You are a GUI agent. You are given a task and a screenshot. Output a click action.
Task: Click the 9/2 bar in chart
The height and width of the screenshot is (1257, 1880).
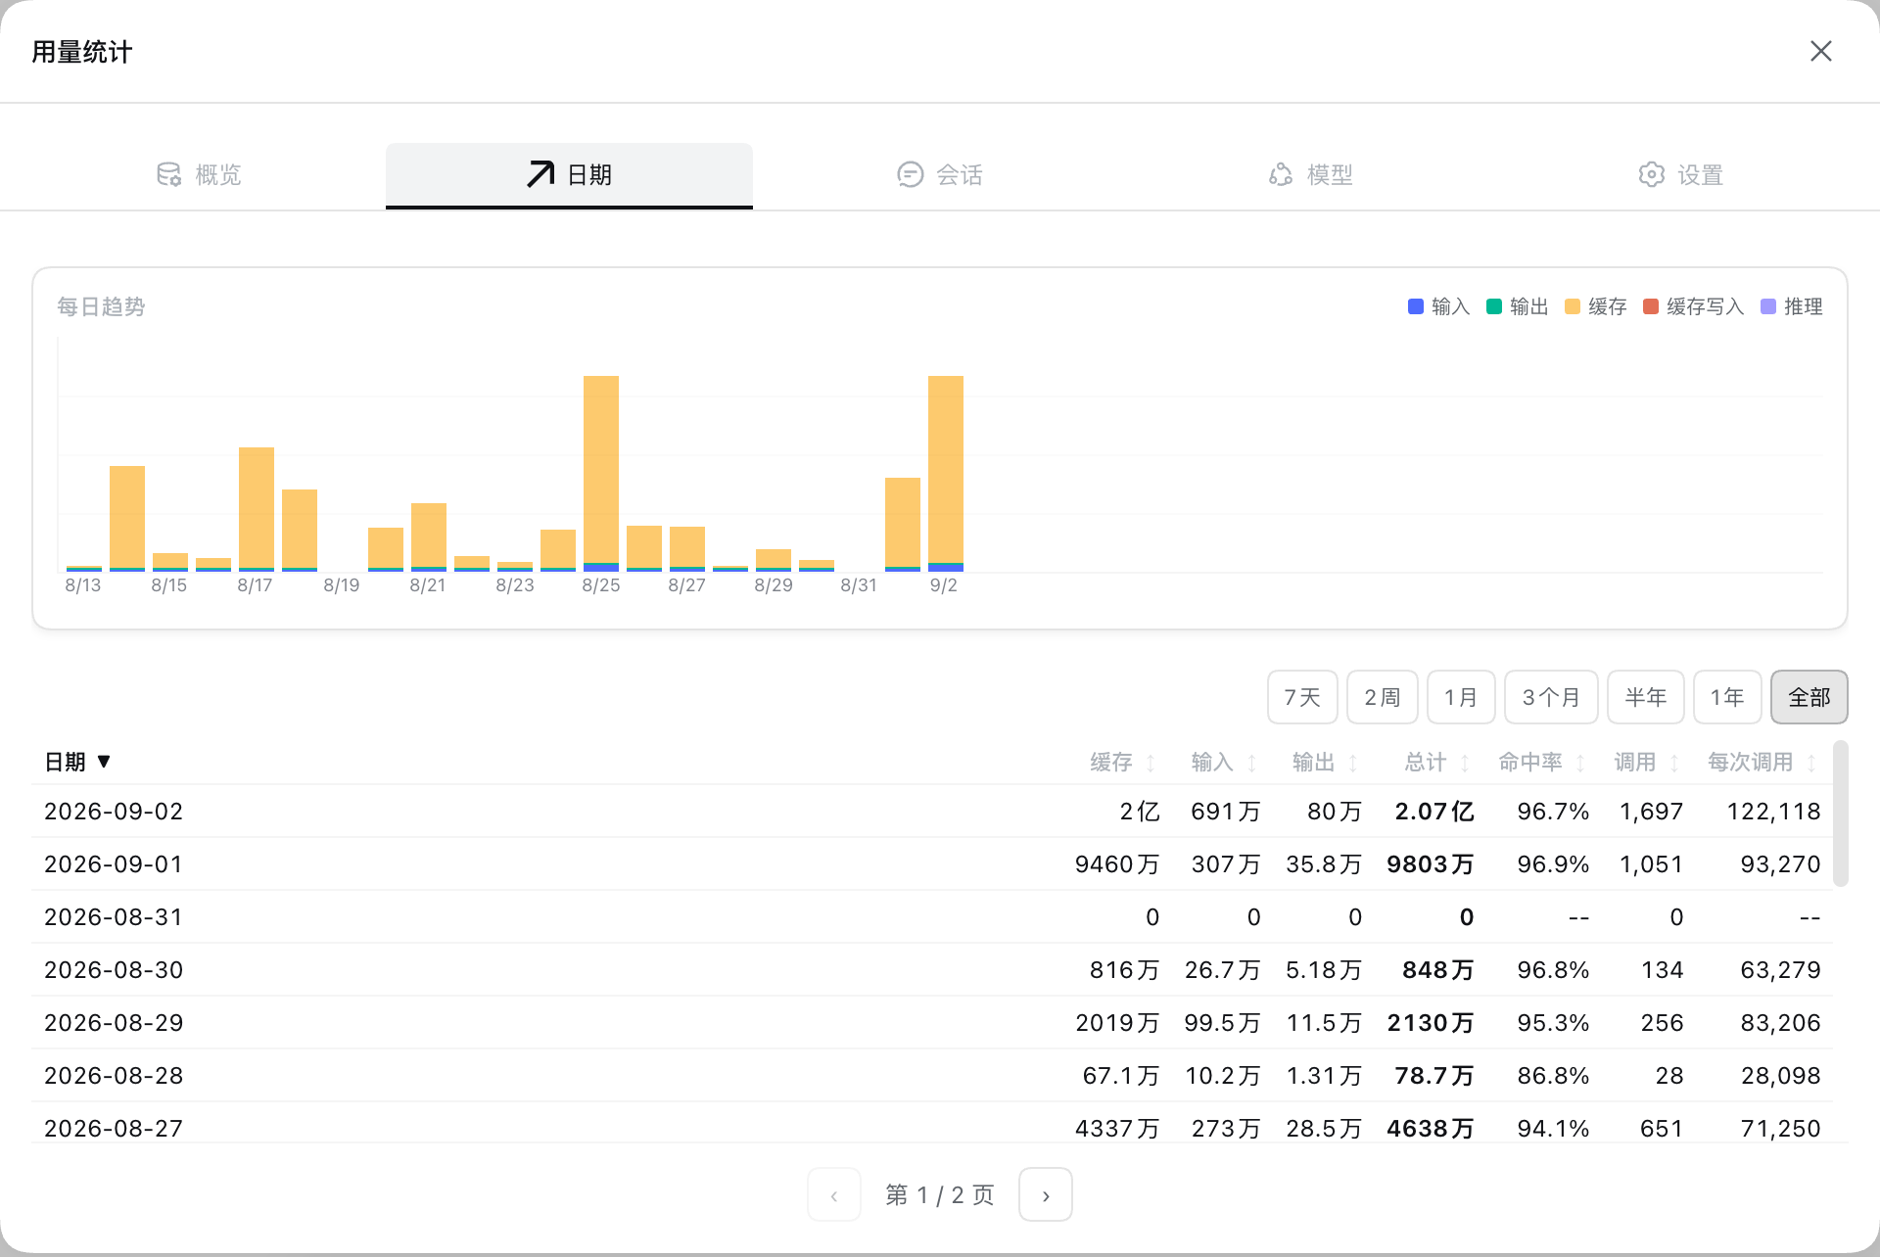(x=946, y=474)
